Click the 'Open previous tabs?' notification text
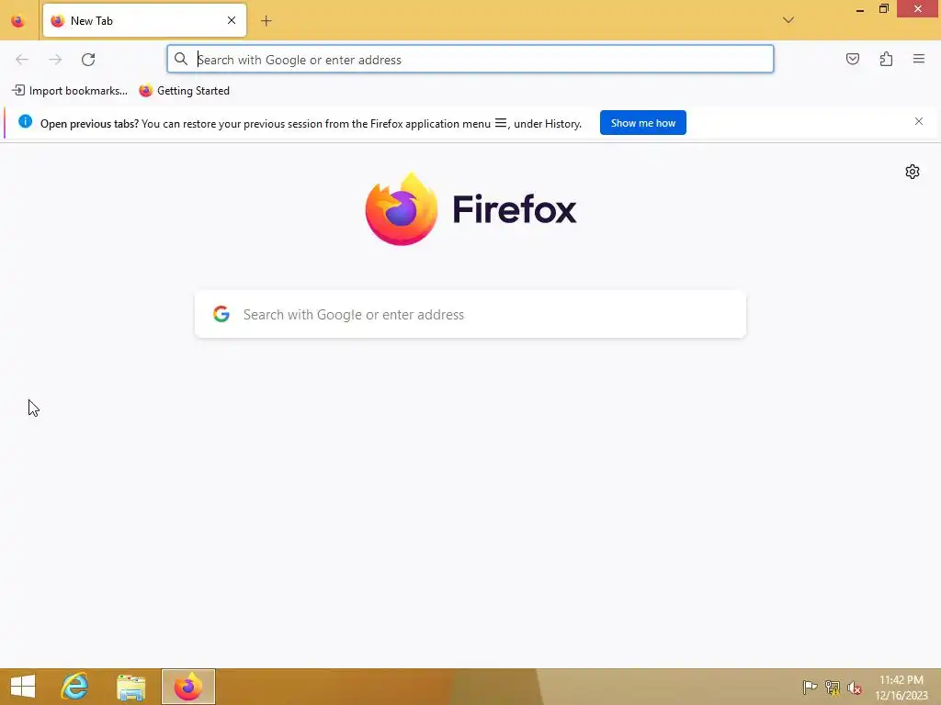Viewport: 941px width, 705px height. [x=89, y=124]
